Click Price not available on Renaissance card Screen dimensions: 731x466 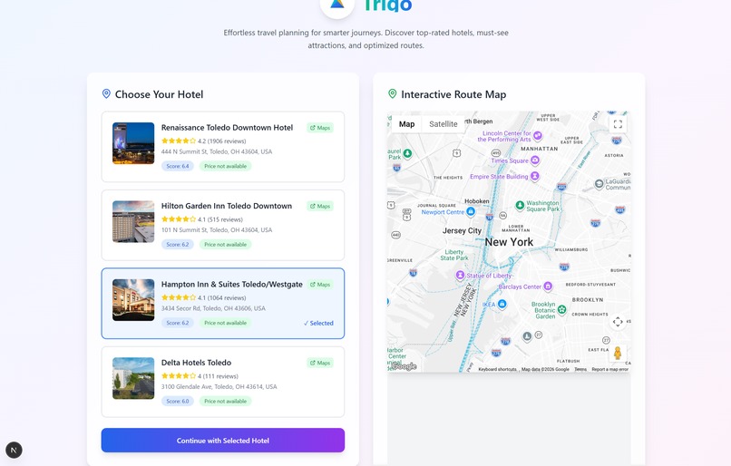(226, 166)
